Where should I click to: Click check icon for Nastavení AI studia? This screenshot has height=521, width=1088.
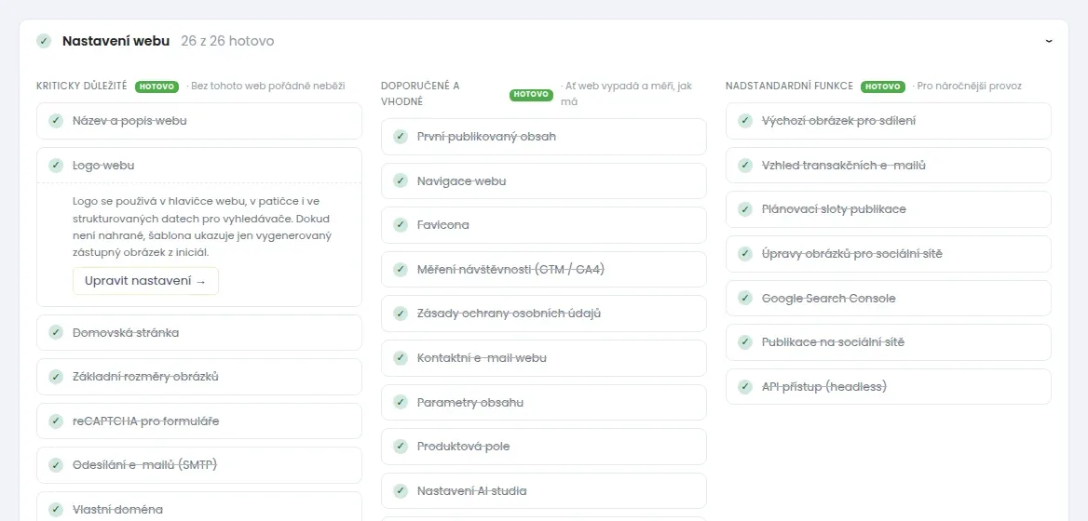tap(401, 490)
